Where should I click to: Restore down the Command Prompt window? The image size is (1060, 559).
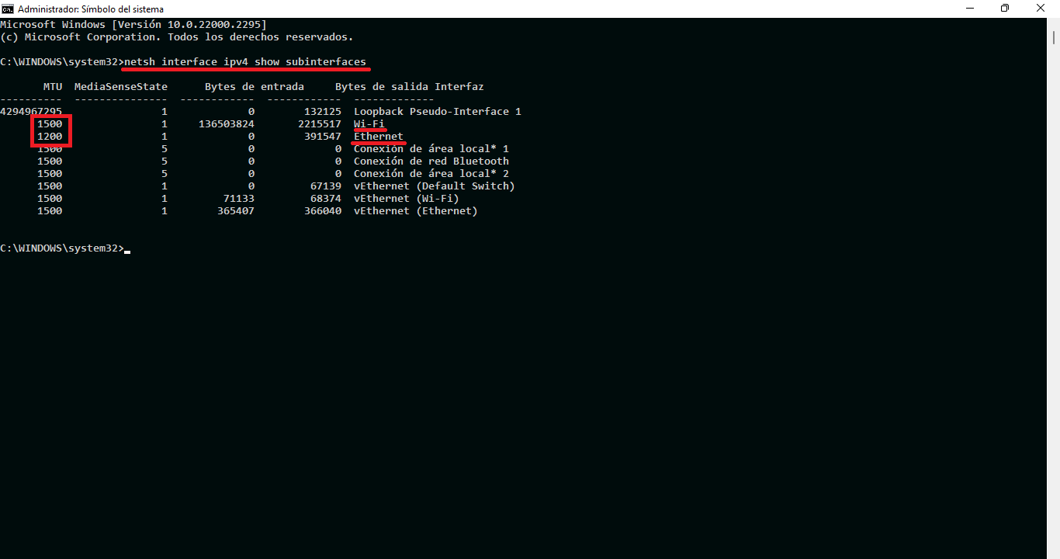tap(1005, 9)
